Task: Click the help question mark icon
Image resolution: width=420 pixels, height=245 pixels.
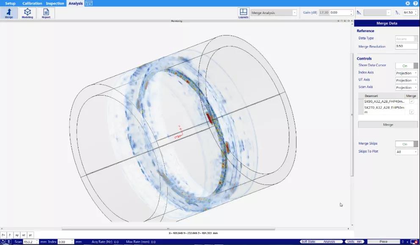Action: click(x=415, y=3)
